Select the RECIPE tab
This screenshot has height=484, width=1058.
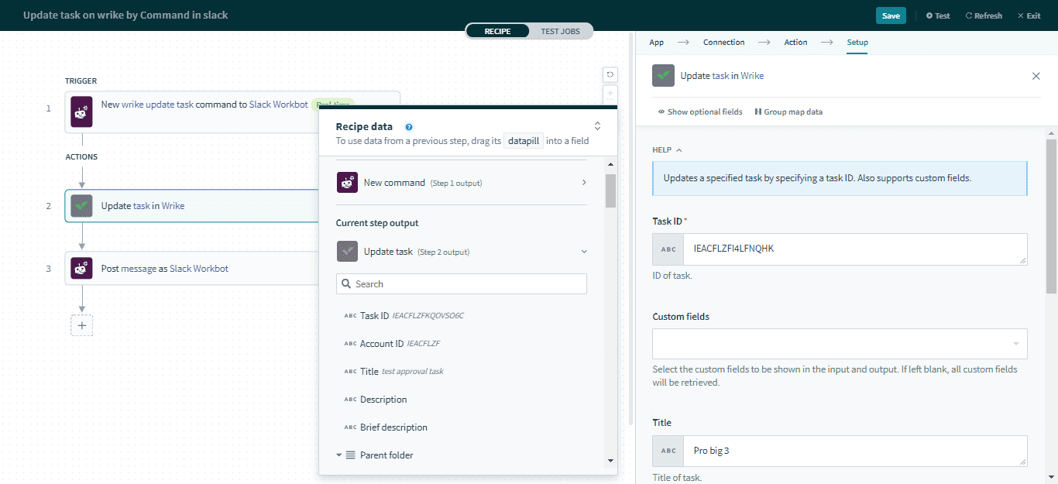497,31
